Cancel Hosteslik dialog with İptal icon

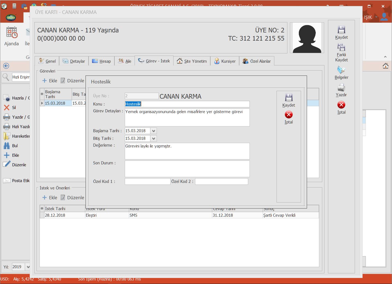pos(288,115)
